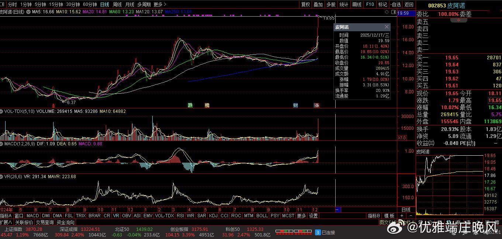This screenshot has height=239, width=502.
Task: Switch indicator to KDJ
Action: tap(213, 216)
